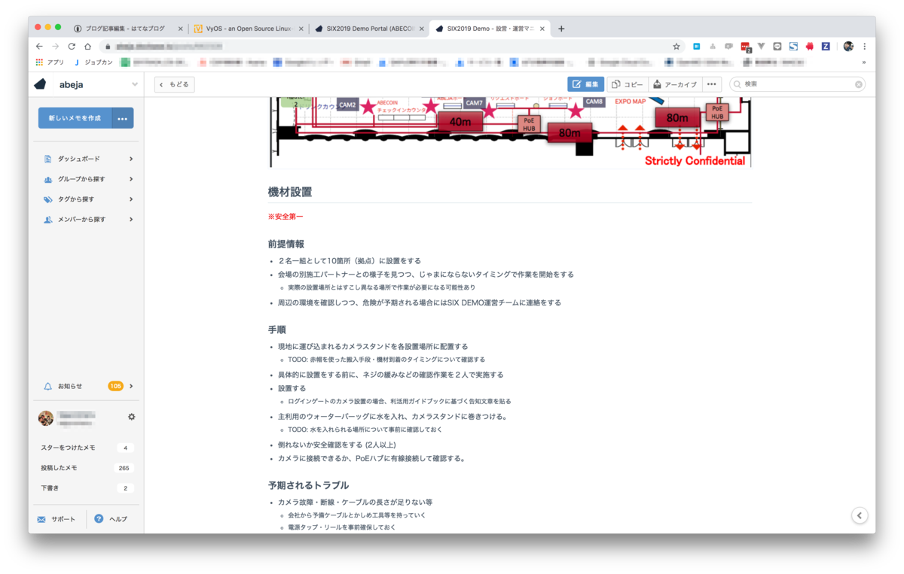The width and height of the screenshot is (904, 574).
Task: Bookmark this page with the browser star icon
Action: pyautogui.click(x=676, y=46)
